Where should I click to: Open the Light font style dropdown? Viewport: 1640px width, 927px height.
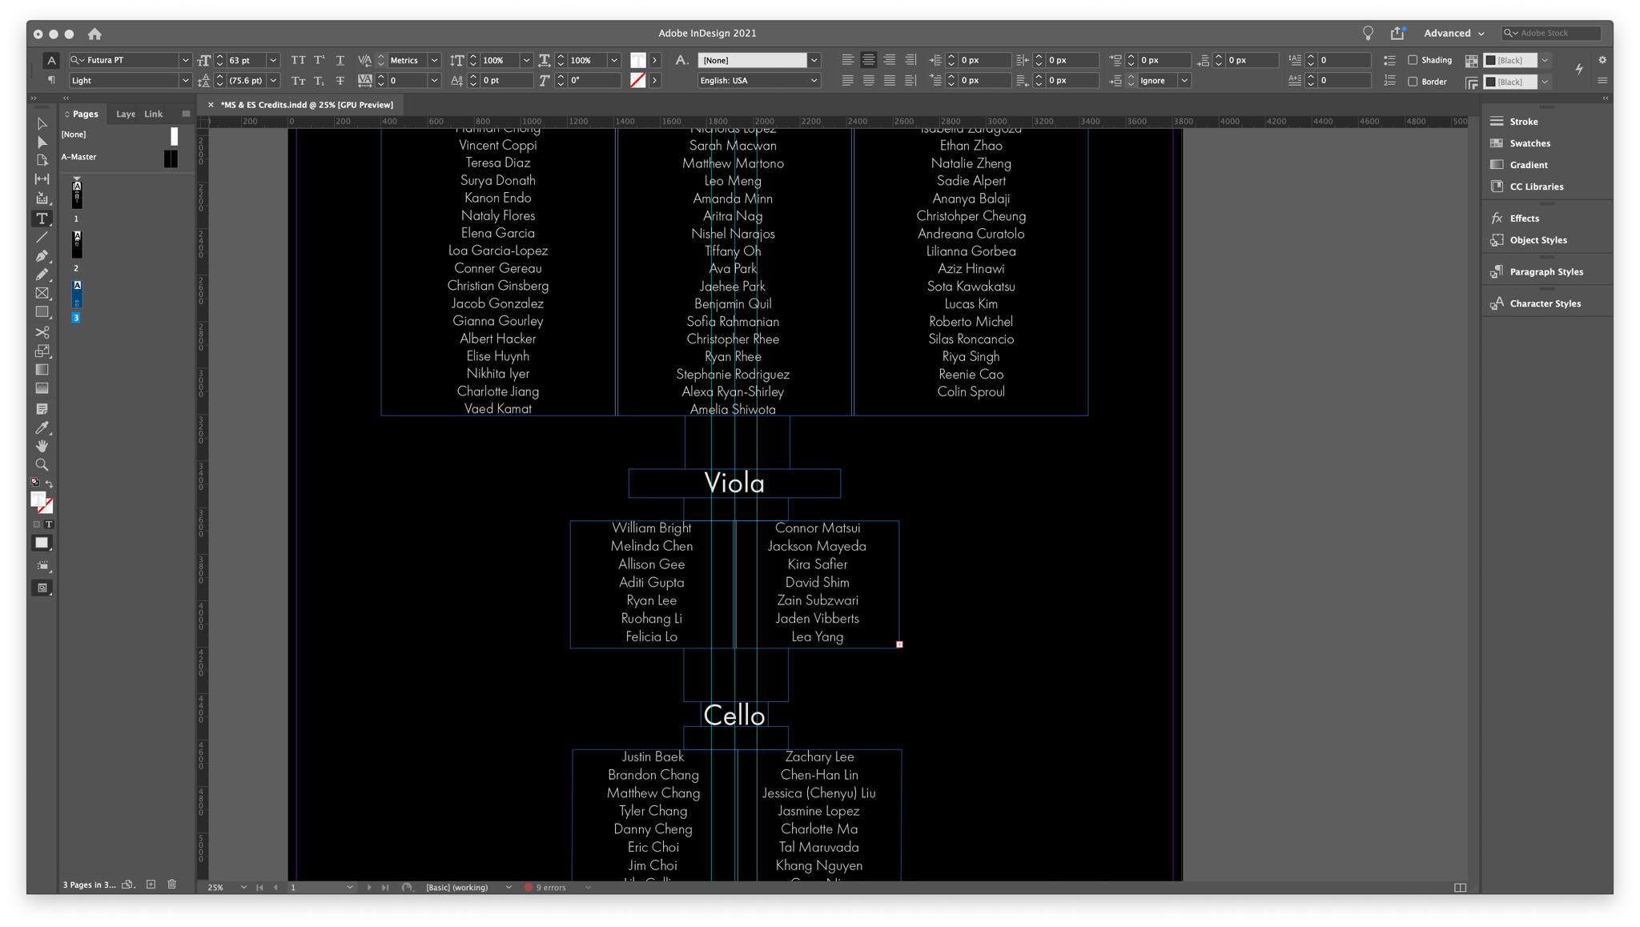pos(185,80)
